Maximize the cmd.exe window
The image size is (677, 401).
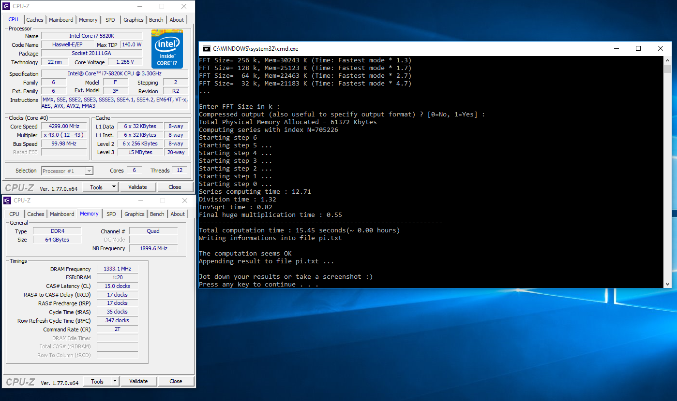pos(638,48)
